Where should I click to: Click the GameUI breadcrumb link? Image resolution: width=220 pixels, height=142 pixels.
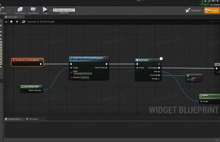pyautogui.click(x=32, y=22)
